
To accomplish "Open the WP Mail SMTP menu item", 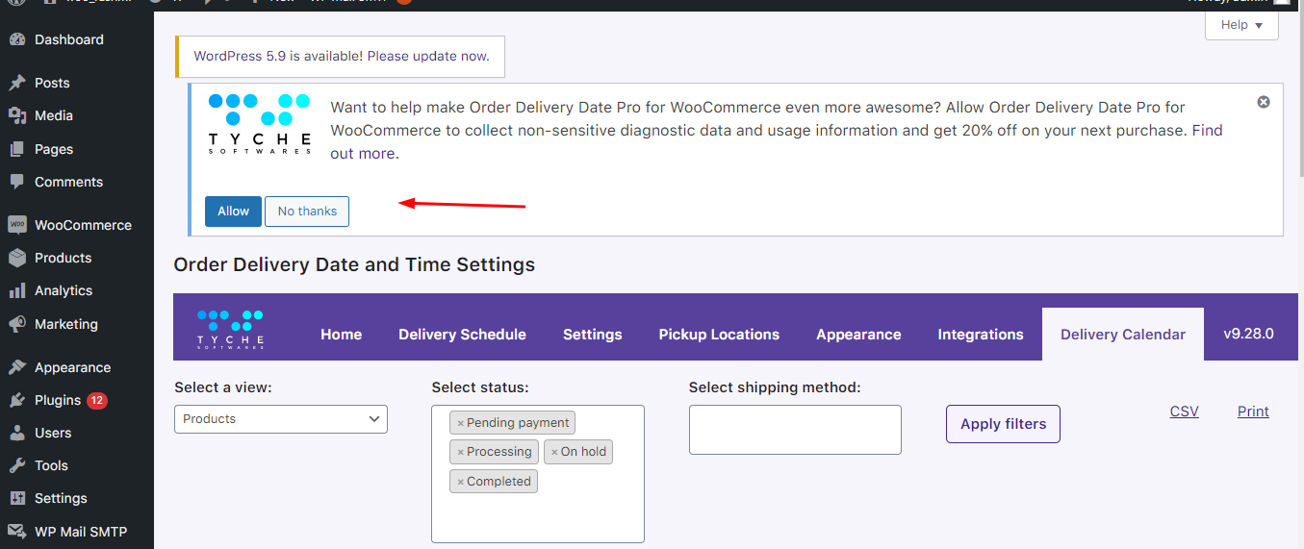I will (x=81, y=532).
